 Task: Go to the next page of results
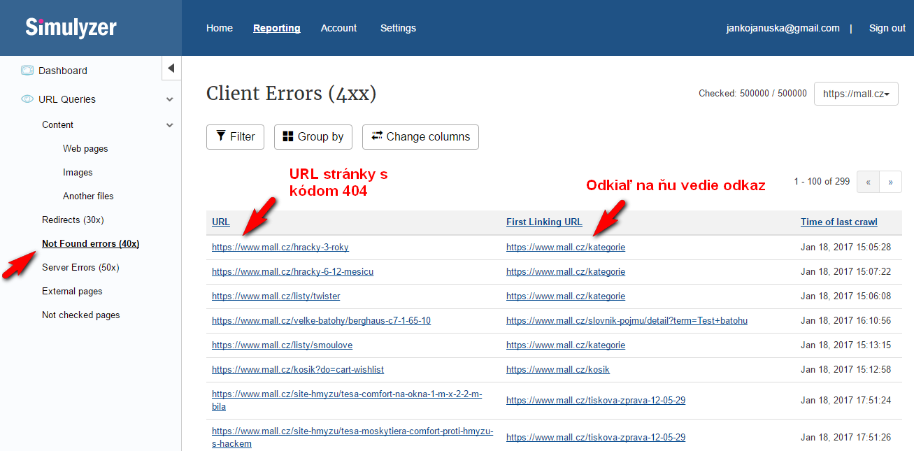[890, 181]
